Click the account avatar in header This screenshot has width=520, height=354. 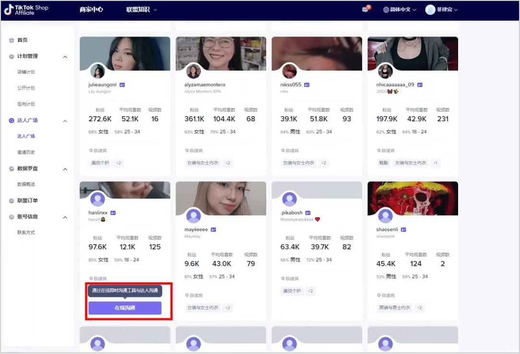click(x=430, y=10)
